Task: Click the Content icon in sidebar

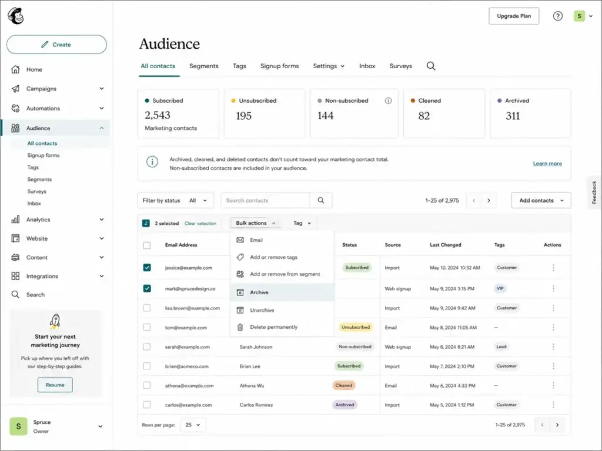Action: click(15, 257)
